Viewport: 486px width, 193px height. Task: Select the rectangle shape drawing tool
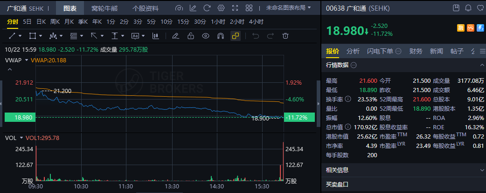(33, 36)
